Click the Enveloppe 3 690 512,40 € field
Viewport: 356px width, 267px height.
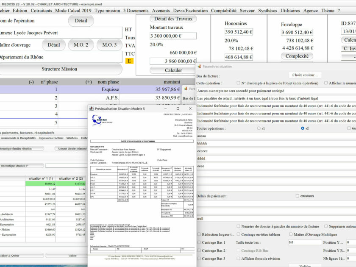(297, 33)
